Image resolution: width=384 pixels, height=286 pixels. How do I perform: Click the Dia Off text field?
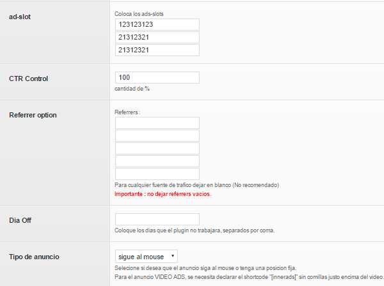click(x=157, y=220)
